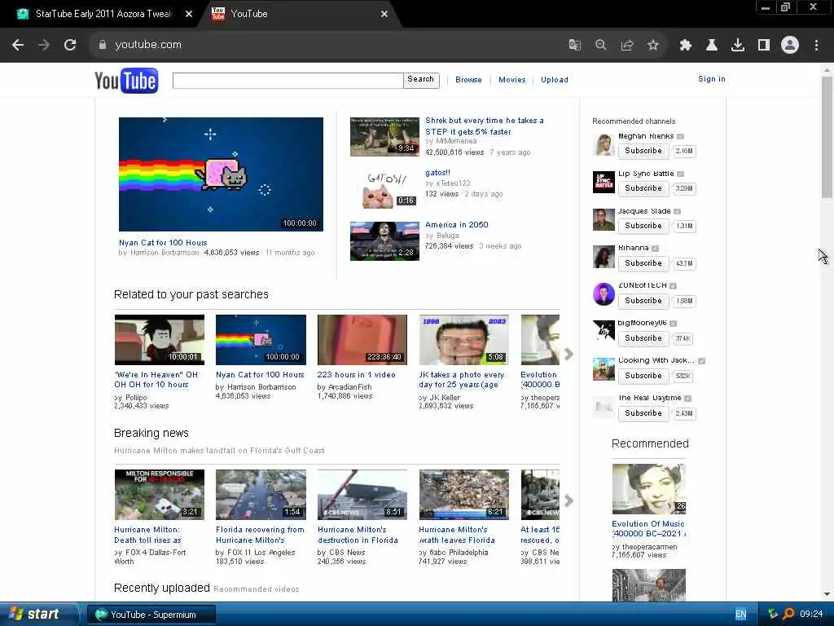
Task: Click the share page icon
Action: tap(627, 46)
